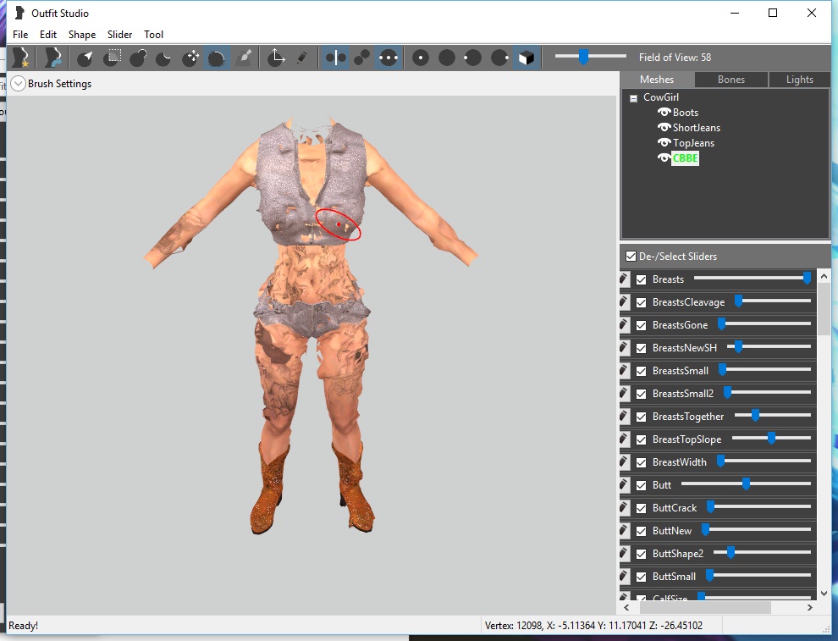
Task: Switch to the Bones tab
Action: click(731, 80)
